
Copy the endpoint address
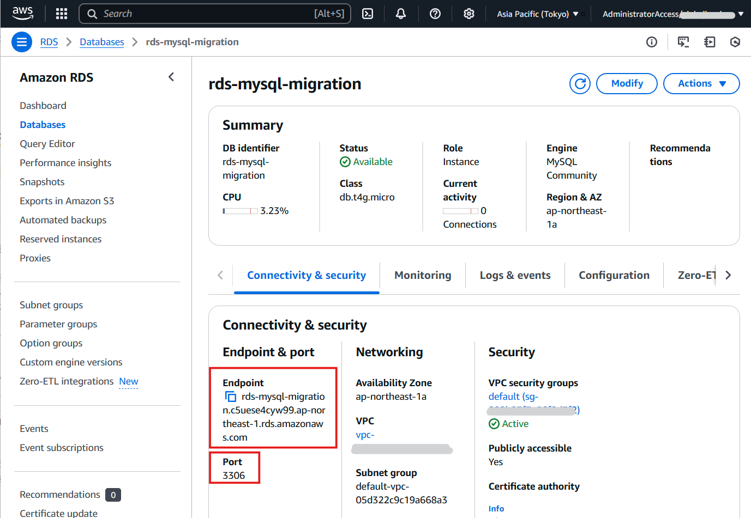(230, 397)
